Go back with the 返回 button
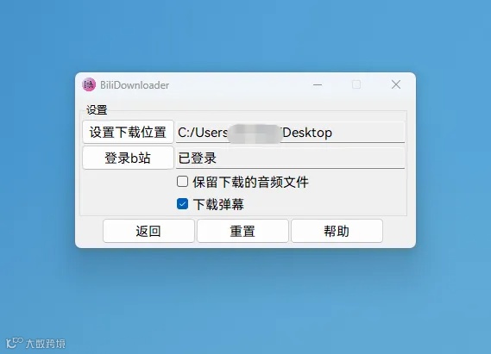Screen dimensions: 491x354 click(x=148, y=231)
